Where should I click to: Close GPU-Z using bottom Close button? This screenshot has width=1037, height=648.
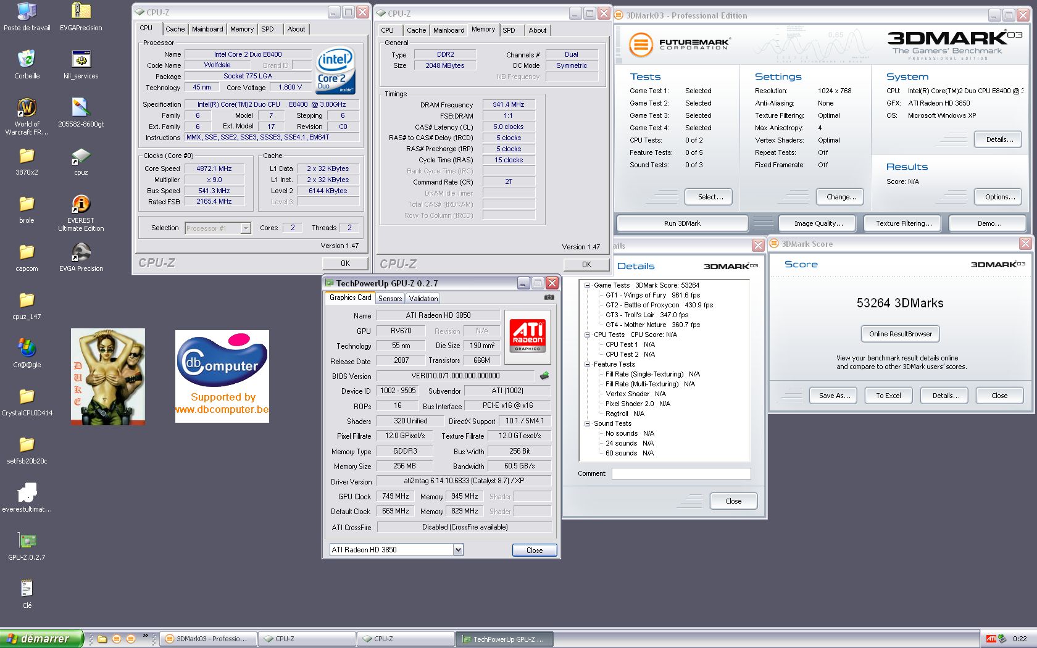tap(535, 550)
